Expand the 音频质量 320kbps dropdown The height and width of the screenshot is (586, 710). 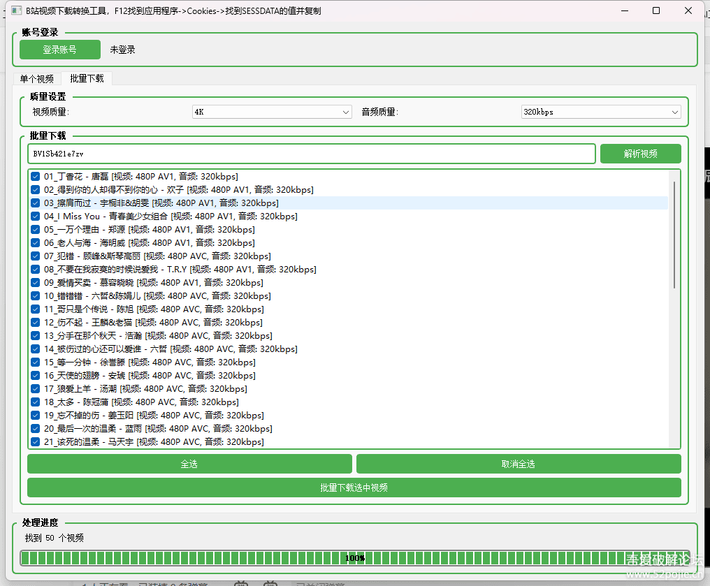[600, 112]
